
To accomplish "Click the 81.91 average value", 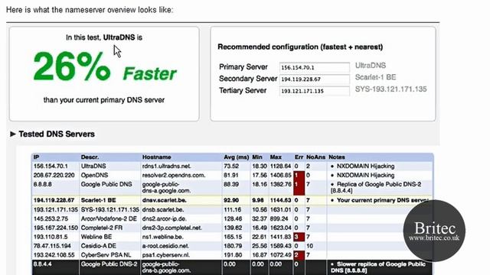I will 231,175.
